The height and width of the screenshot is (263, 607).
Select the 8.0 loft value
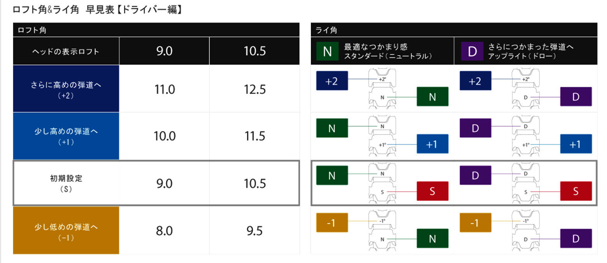click(165, 231)
